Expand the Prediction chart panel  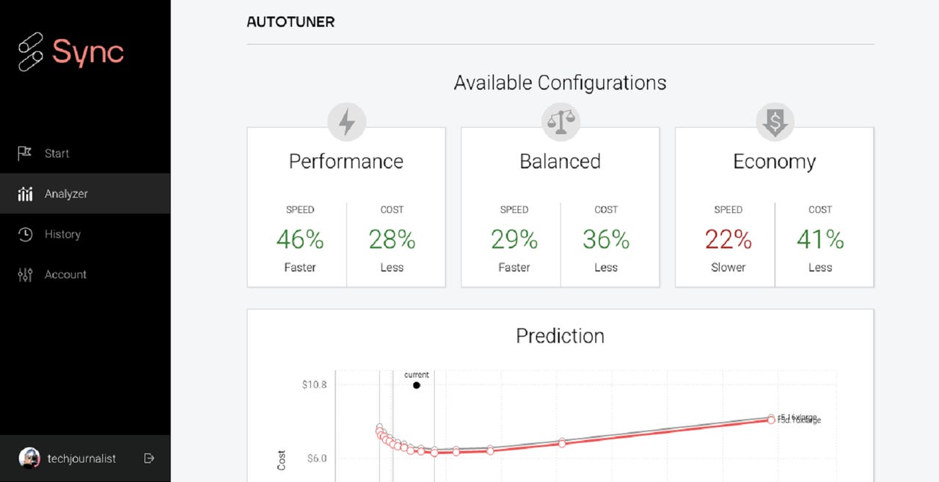(560, 336)
